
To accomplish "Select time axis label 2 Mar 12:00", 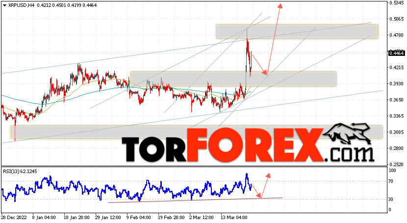I will (202, 217).
